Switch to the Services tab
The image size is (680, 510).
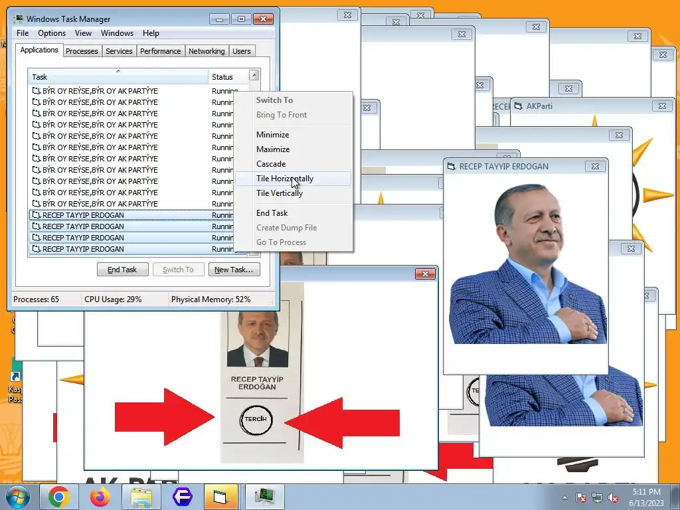pos(119,51)
